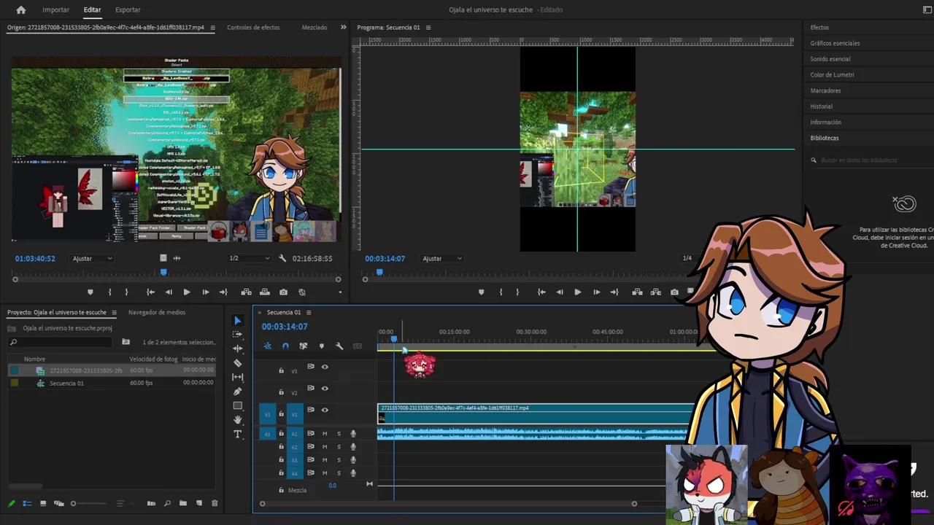Hide track V2 with its eye icon
The height and width of the screenshot is (525, 934).
(325, 388)
